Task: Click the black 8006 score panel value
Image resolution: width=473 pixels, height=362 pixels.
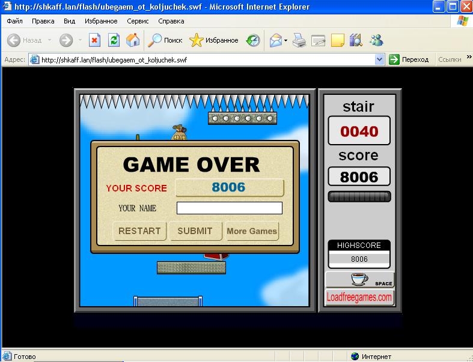Action: pyautogui.click(x=359, y=177)
